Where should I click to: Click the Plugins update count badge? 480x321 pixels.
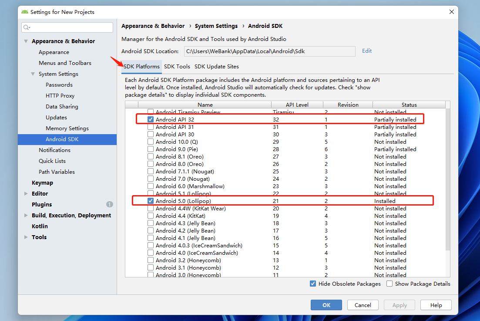(109, 204)
